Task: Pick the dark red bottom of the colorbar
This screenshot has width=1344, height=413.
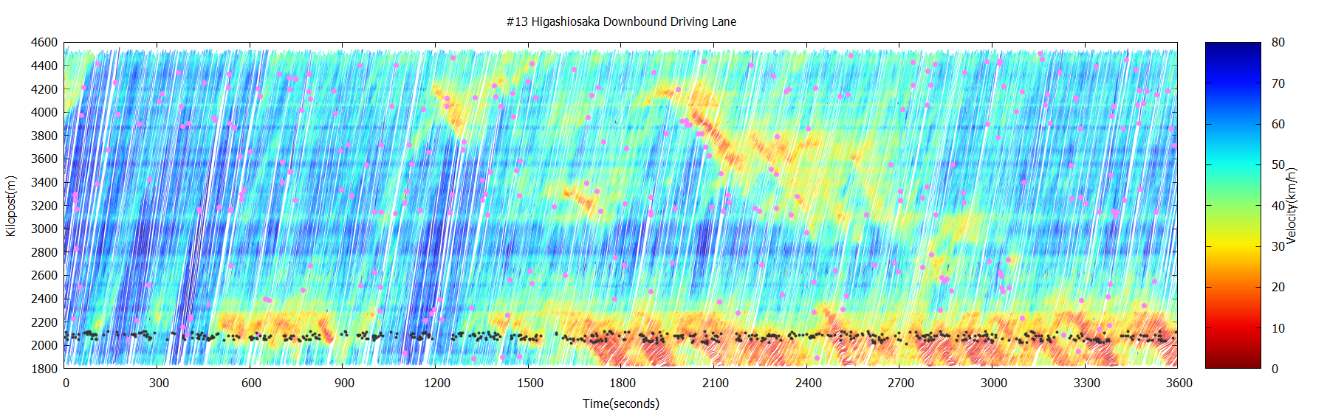Action: click(1232, 363)
